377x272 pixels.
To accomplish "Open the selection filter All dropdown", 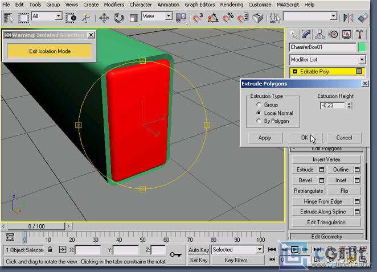I will [x=59, y=16].
